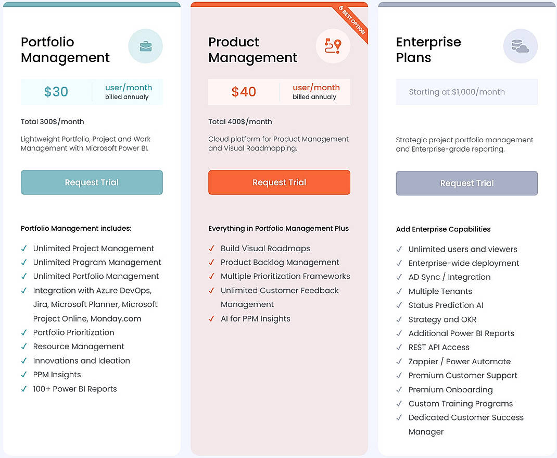Viewport: 557px width, 458px height.
Task: Click the checkmark beside Unlimited Project Management
Action: pos(23,249)
